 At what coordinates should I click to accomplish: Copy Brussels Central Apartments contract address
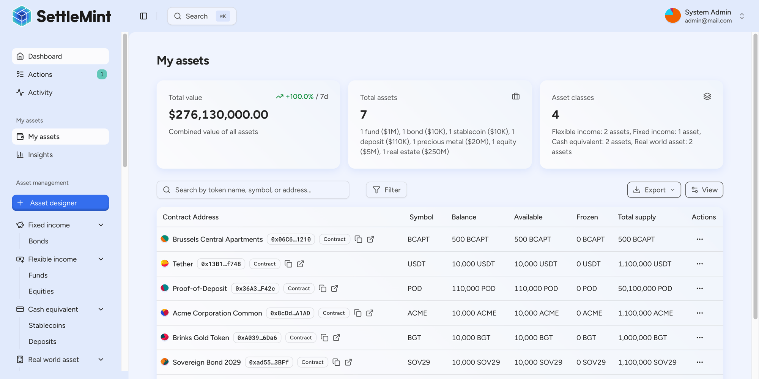(x=358, y=239)
